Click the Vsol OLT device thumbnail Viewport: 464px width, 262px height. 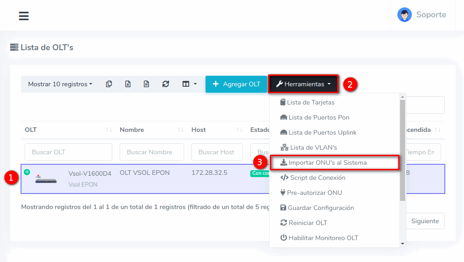coord(47,179)
